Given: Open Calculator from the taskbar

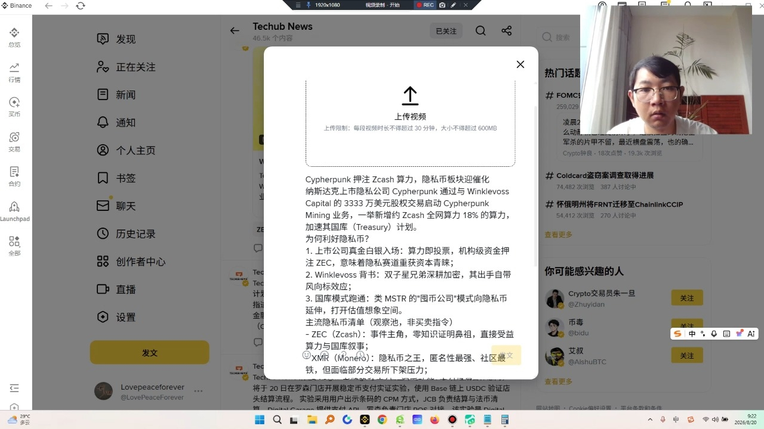Looking at the screenshot, I should [x=505, y=420].
